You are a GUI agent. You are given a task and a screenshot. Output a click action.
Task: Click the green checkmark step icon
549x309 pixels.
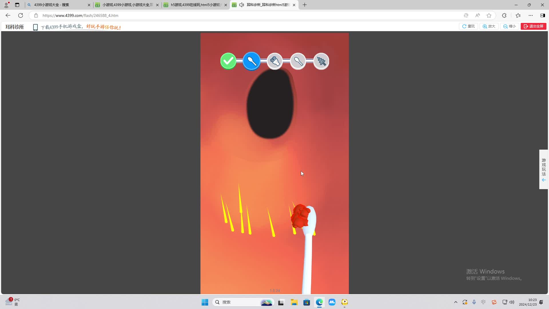[228, 61]
